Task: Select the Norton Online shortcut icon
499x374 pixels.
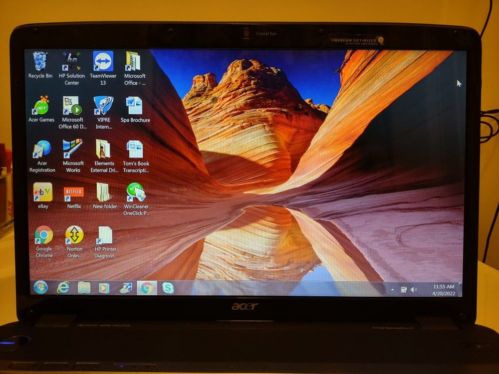Action: tap(74, 235)
